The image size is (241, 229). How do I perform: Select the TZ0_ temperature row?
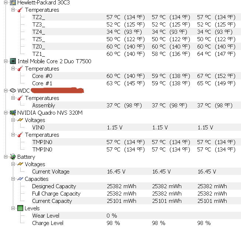(136, 46)
